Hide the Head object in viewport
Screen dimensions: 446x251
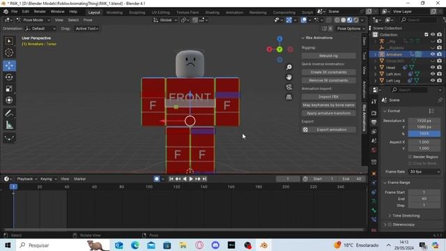433,68
